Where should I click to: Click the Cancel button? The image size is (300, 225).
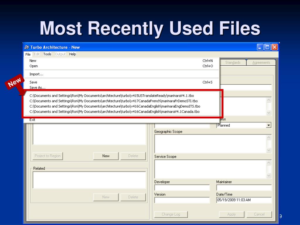pos(259,214)
